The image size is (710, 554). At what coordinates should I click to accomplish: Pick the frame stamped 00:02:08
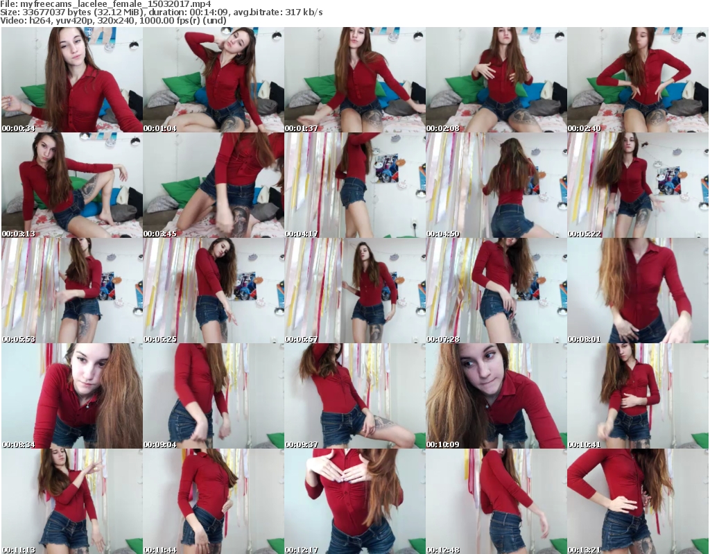[x=496, y=80]
